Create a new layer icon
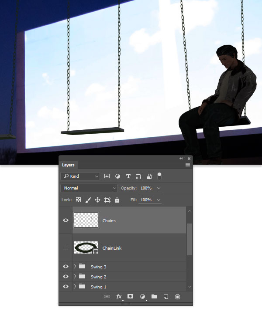Viewport: 262px width, 315px height. coord(166,297)
